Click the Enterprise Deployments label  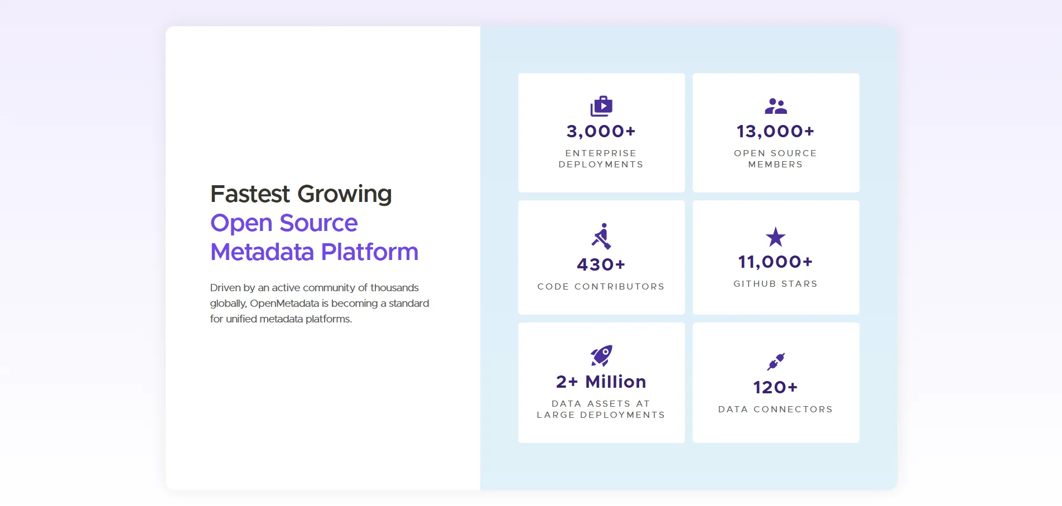click(601, 158)
